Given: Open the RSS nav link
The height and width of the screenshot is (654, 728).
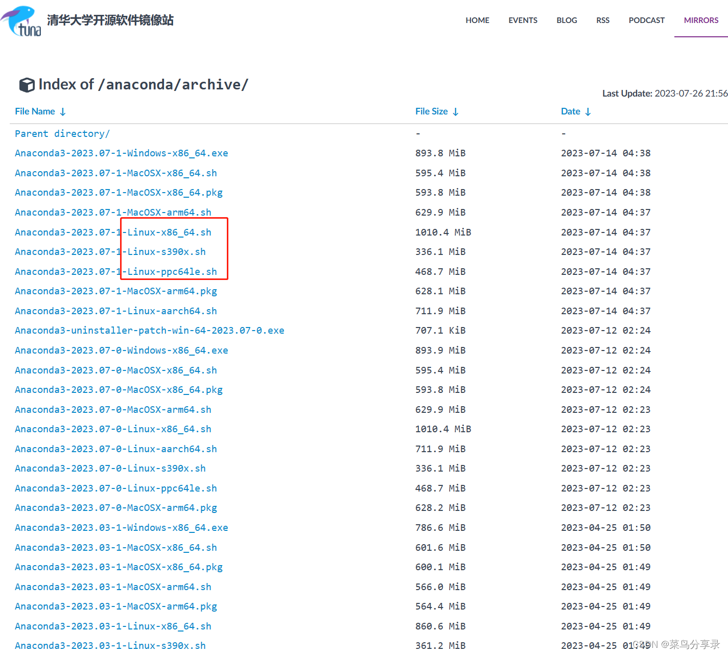Looking at the screenshot, I should 603,20.
